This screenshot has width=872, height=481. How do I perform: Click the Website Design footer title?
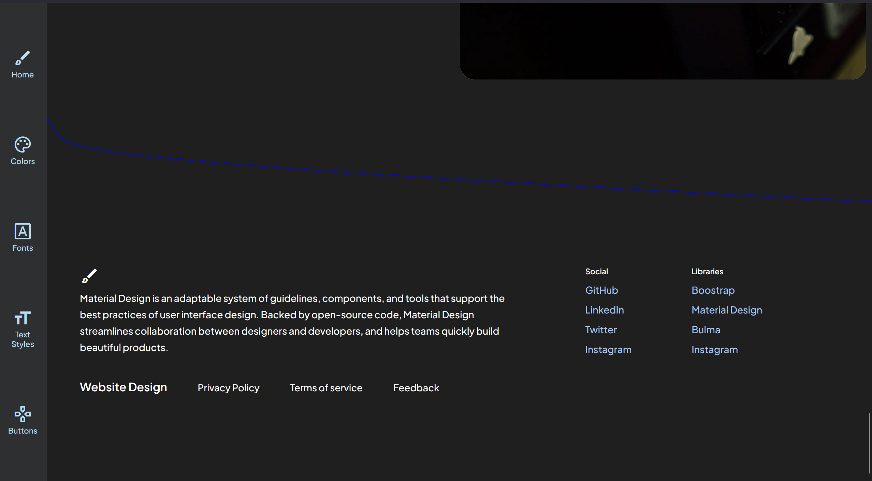coord(123,387)
